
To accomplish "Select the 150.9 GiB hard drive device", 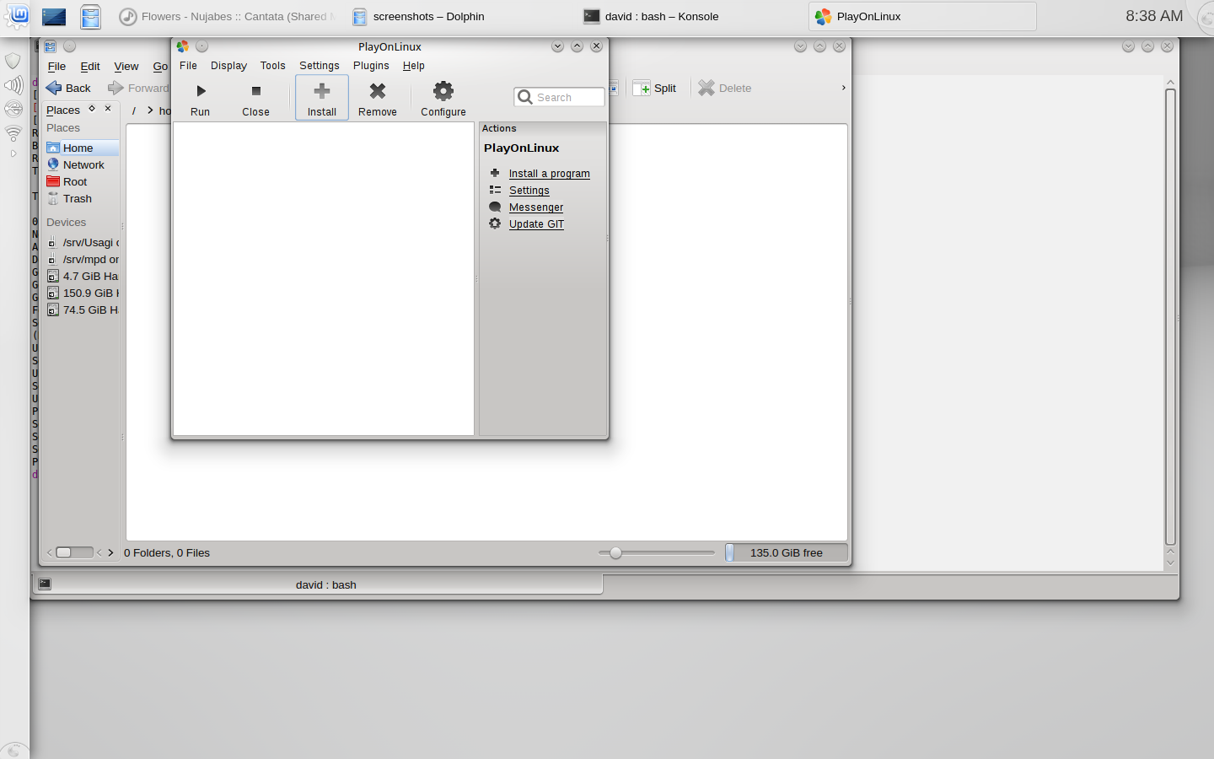I will (x=81, y=293).
